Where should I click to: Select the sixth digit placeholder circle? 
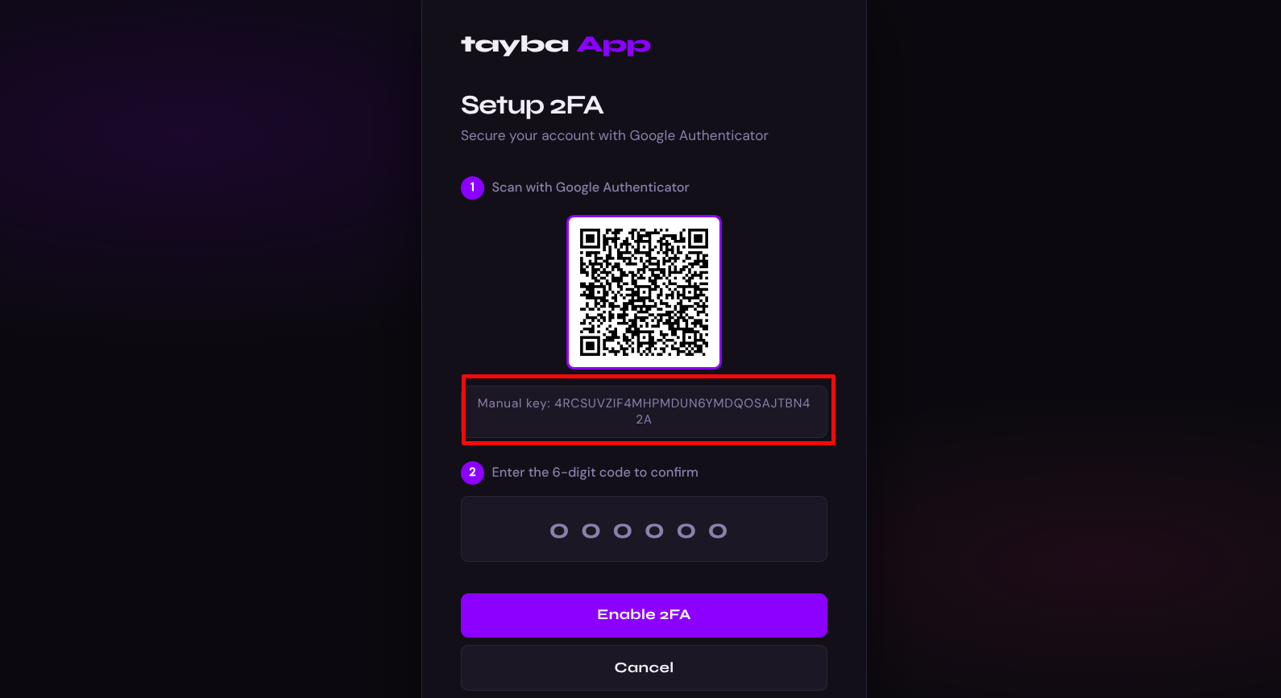pyautogui.click(x=718, y=531)
